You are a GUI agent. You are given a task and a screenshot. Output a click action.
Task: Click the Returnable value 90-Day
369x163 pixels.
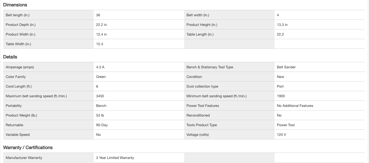tap(102, 125)
